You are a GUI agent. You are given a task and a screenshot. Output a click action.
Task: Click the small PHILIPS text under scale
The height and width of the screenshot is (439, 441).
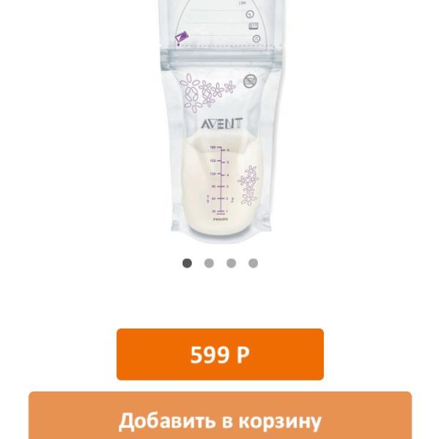coord(220,219)
